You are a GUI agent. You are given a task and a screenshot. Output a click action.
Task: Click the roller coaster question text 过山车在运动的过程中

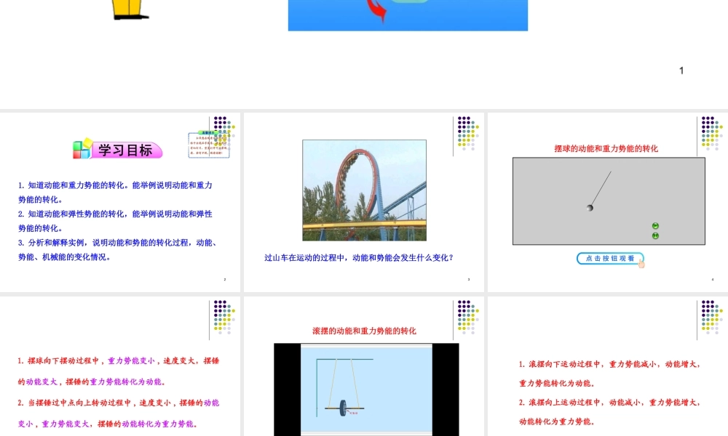(363, 257)
